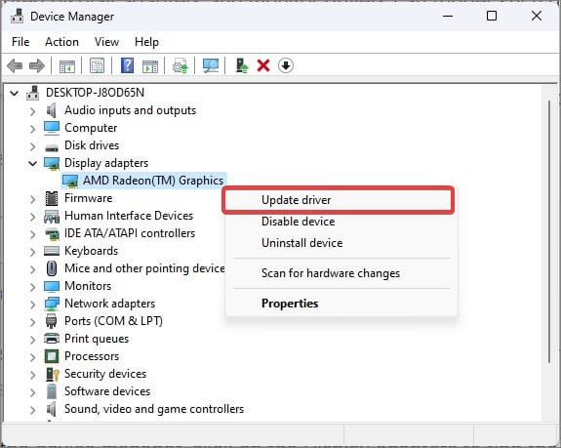Toggle the console tree pane icon
Screen dimensions: 561x448
click(x=67, y=66)
